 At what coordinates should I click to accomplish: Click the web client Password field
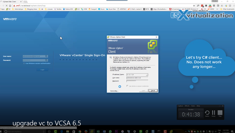tap(35, 60)
